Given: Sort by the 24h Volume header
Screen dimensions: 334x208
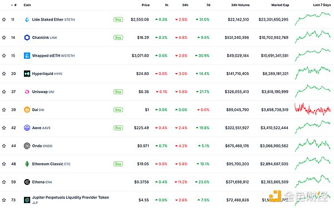Looking at the screenshot, I should click(x=240, y=5).
